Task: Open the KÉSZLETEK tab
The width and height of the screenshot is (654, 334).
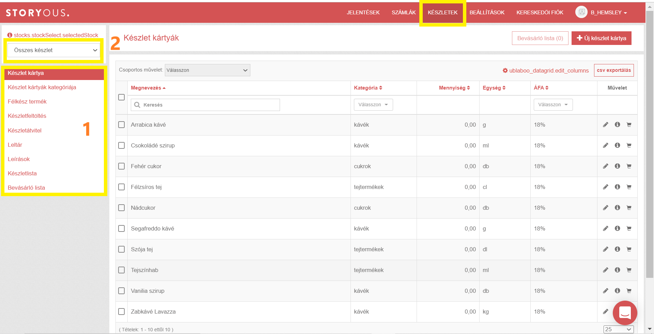Action: tap(442, 13)
